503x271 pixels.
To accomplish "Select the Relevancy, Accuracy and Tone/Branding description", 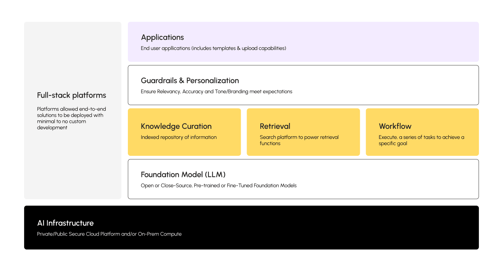I will tap(216, 92).
